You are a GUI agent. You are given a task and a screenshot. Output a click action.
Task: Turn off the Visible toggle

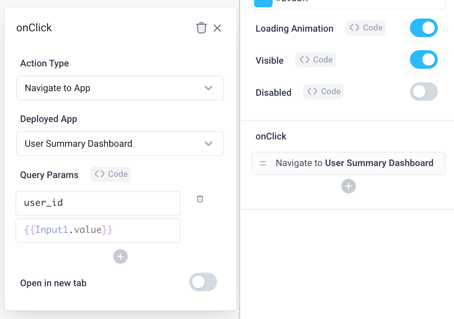pos(424,59)
